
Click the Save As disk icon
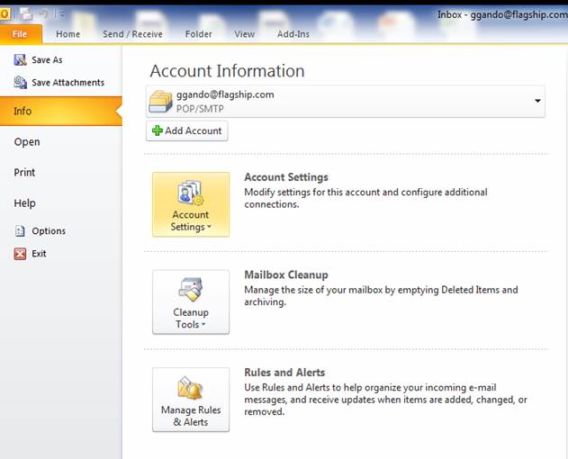click(21, 59)
